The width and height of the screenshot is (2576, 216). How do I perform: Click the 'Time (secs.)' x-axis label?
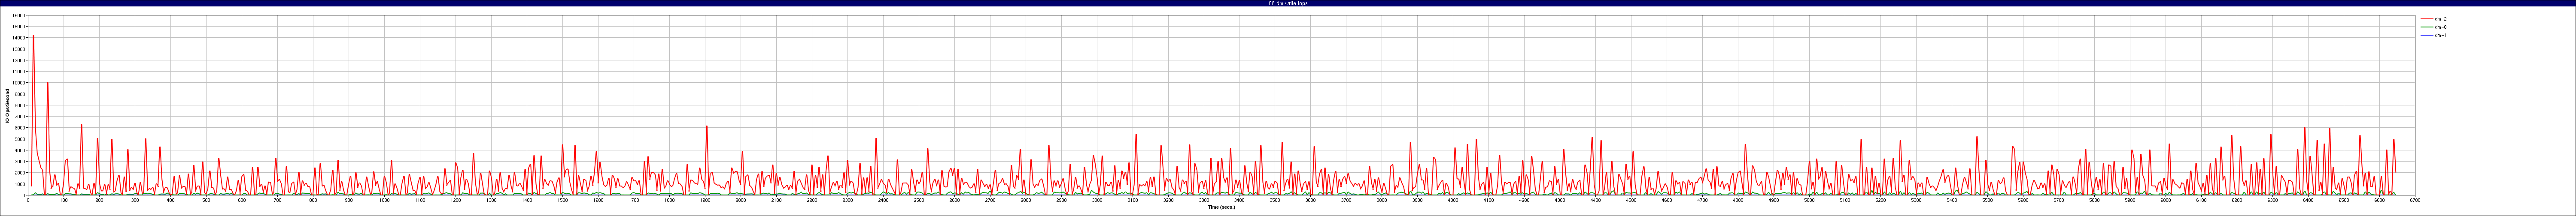[x=1221, y=207]
